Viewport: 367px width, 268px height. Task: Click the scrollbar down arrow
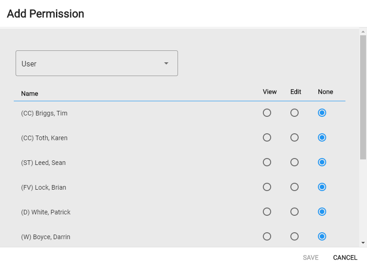click(363, 243)
